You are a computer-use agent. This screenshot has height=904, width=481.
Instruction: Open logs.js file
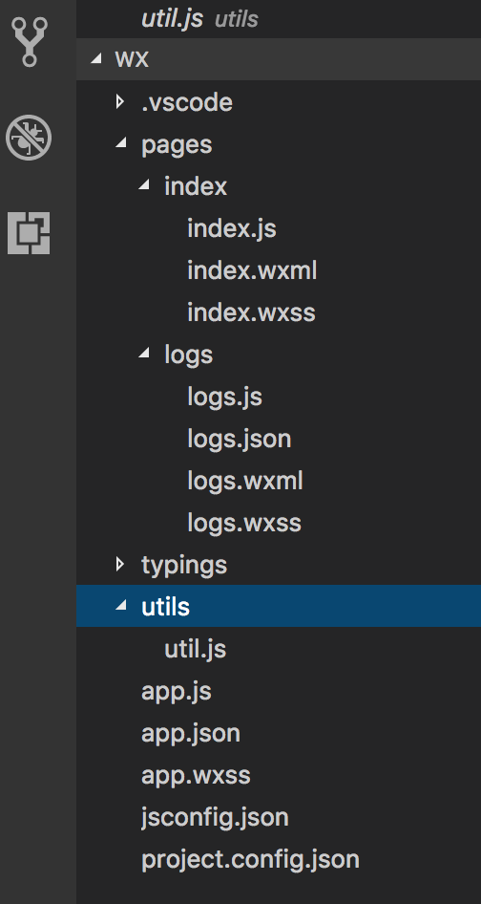click(x=224, y=398)
